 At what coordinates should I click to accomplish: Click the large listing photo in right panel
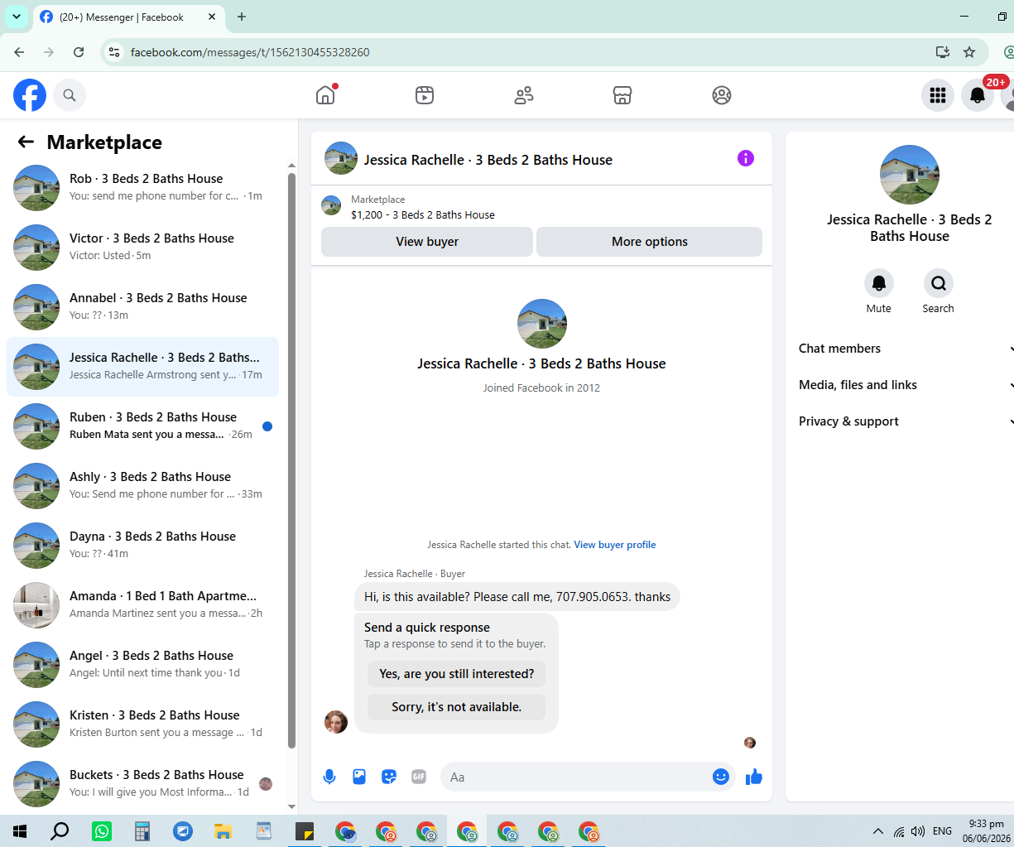pos(910,175)
